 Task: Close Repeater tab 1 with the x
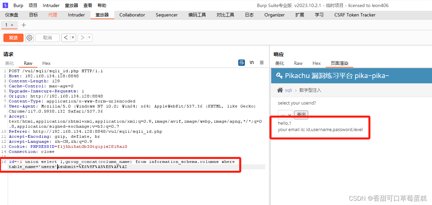[x=12, y=25]
